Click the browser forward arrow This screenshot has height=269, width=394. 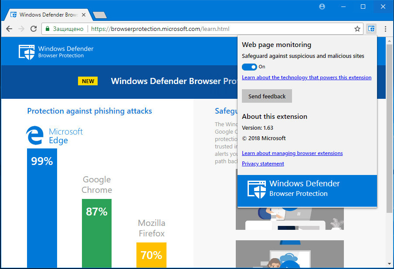click(x=21, y=29)
